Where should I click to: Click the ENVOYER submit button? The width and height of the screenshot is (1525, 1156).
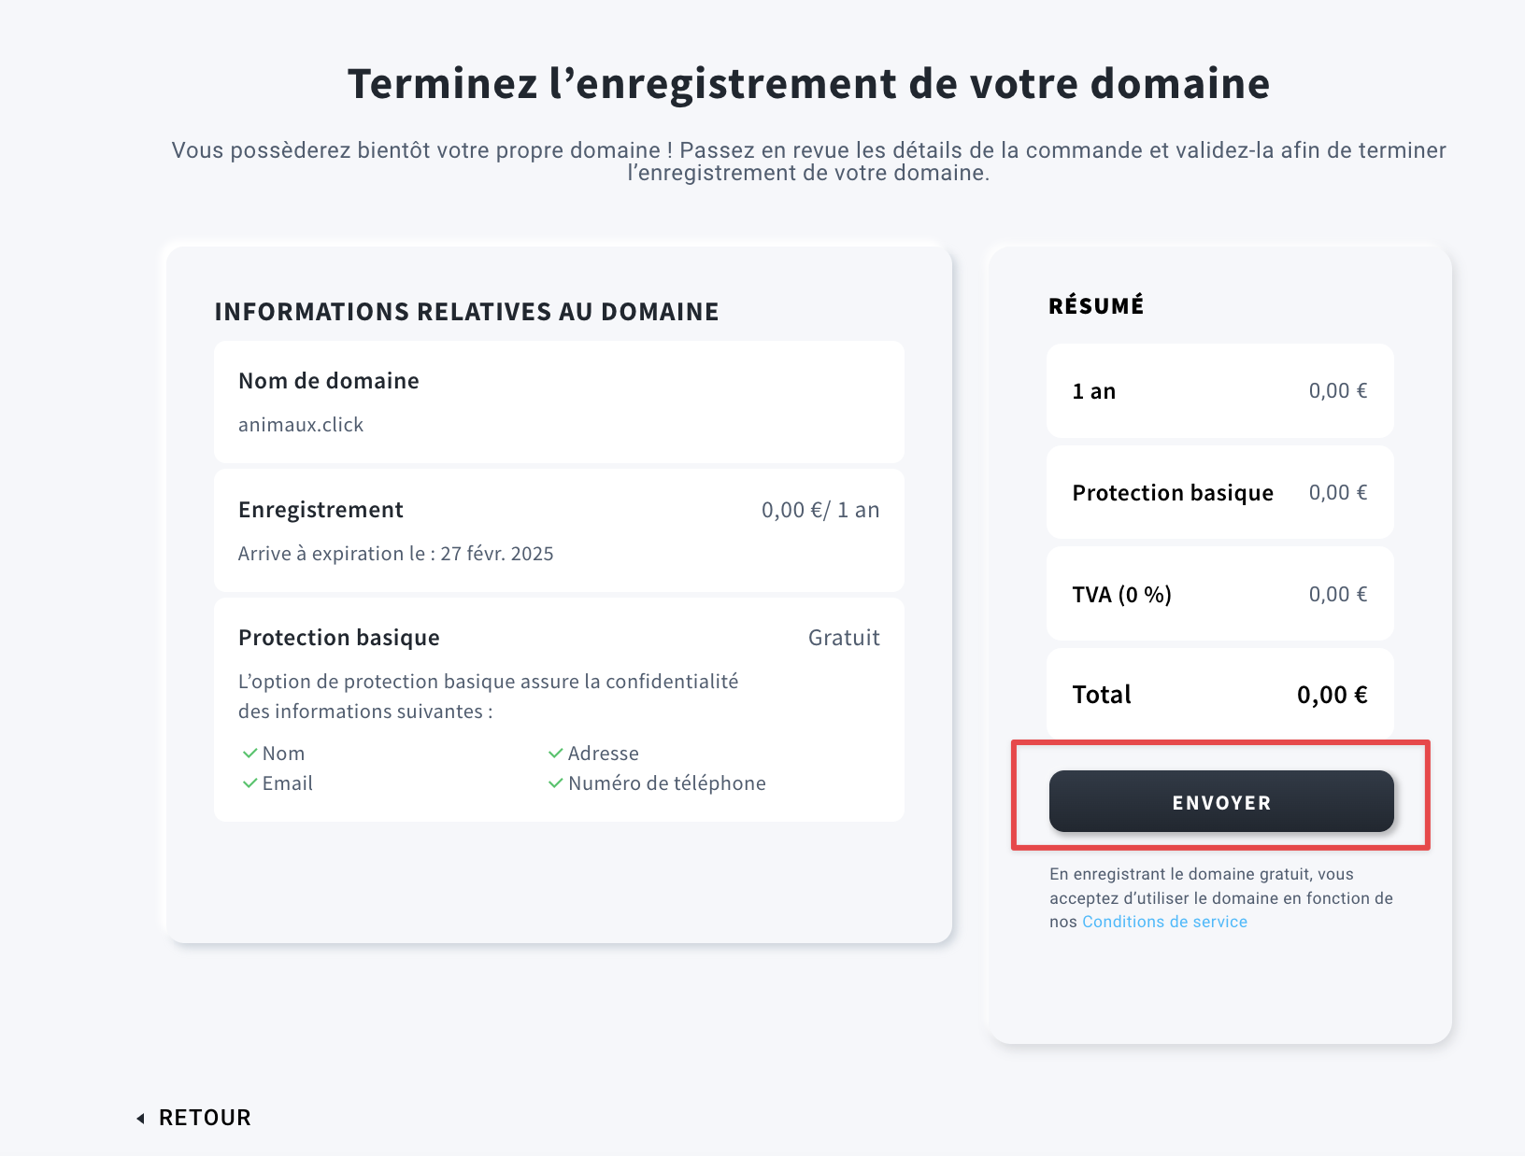[1221, 801]
